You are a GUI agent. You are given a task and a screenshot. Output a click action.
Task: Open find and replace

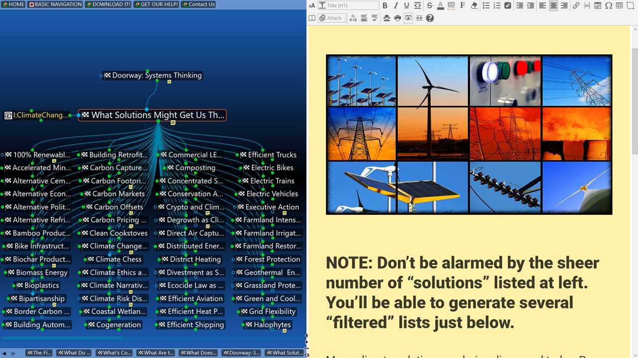[x=353, y=18]
